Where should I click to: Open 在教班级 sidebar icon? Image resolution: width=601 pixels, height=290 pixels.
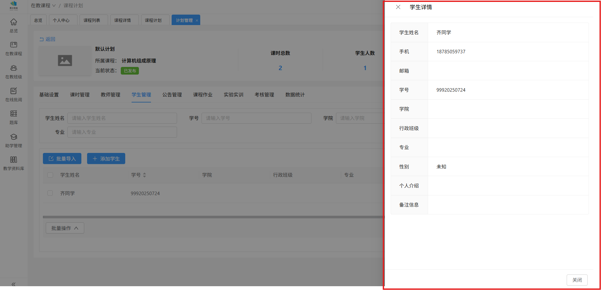point(13,68)
